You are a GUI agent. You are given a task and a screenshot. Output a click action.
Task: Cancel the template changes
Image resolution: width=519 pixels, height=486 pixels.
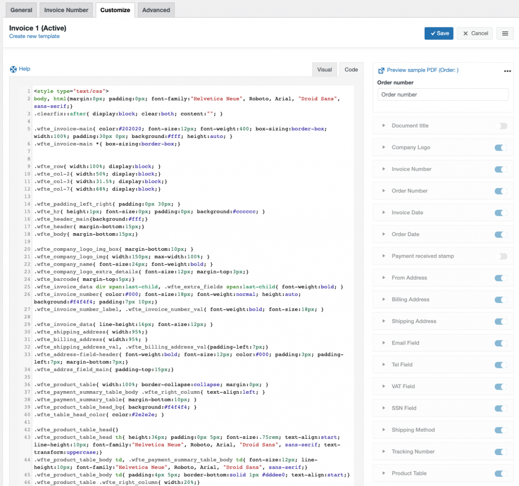474,33
